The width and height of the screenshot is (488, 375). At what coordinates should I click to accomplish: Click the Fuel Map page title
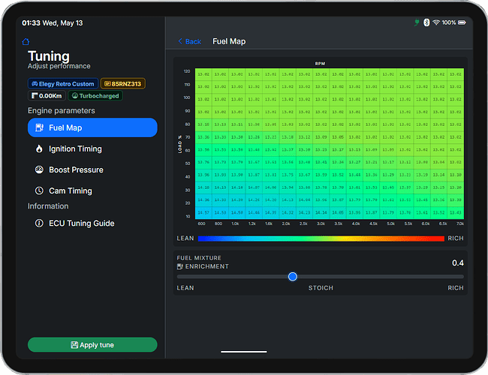229,41
